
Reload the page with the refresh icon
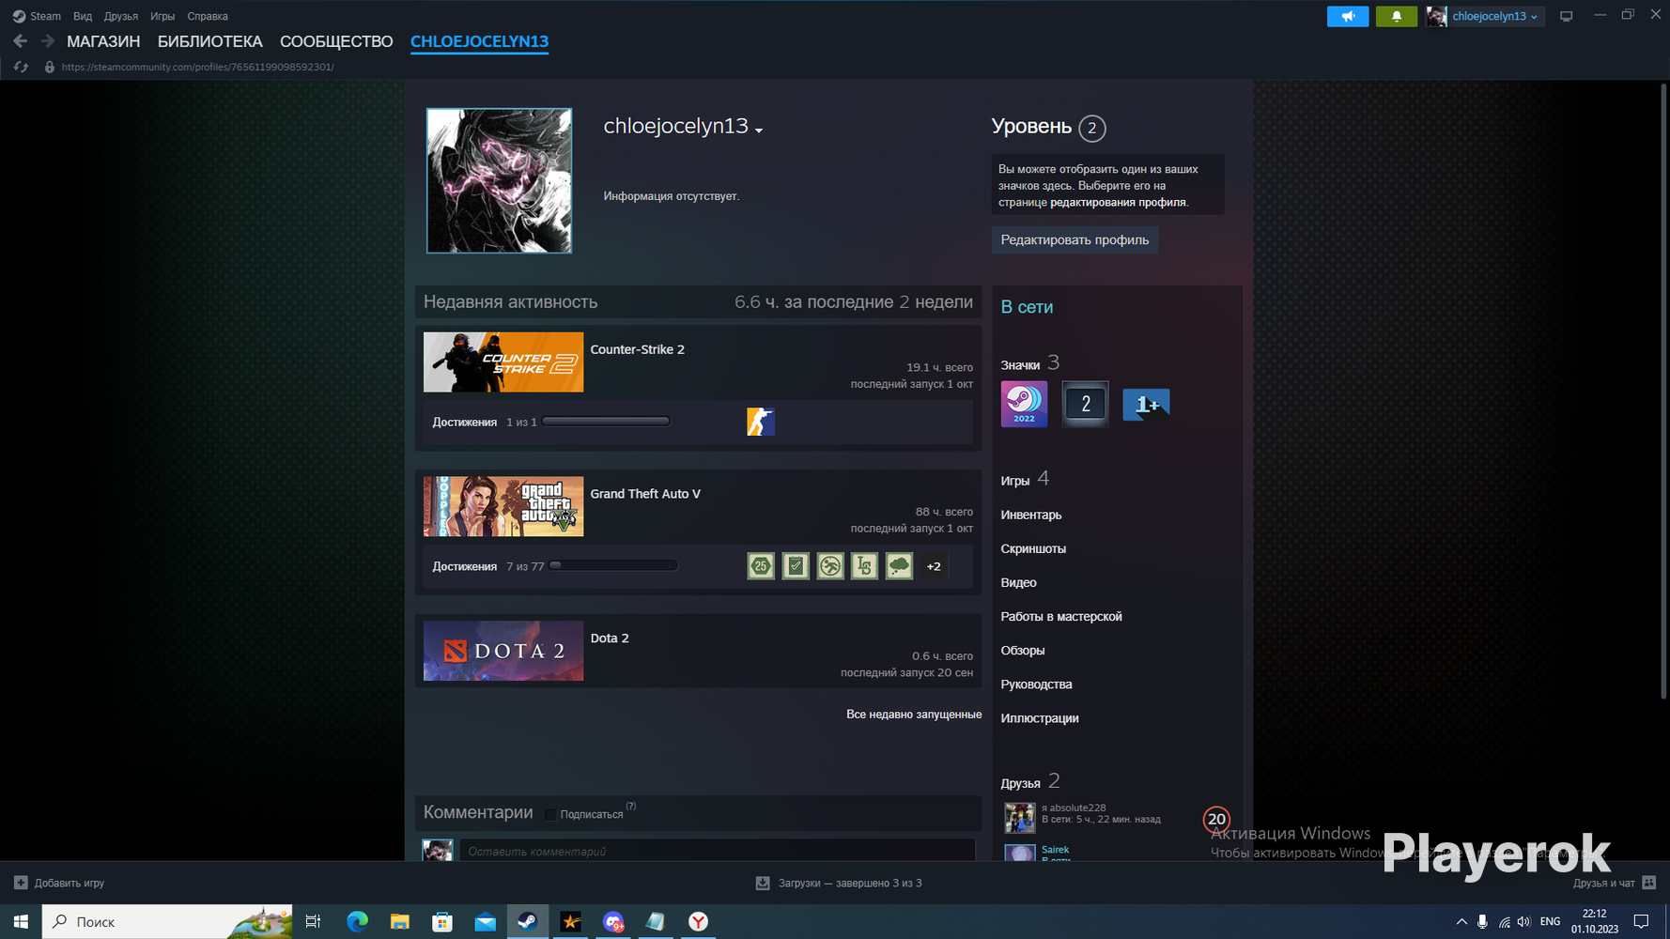(x=21, y=67)
